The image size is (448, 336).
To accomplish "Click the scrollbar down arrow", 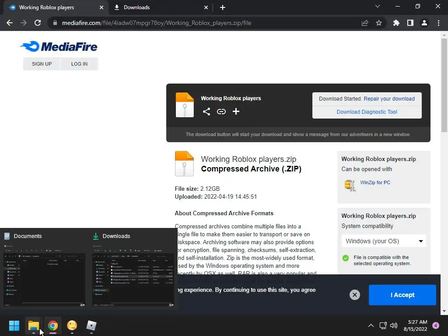I will 444,311.
